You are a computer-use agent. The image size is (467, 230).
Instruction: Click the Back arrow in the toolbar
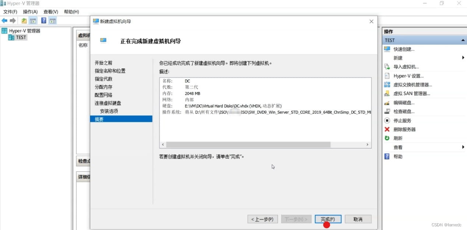(4, 21)
